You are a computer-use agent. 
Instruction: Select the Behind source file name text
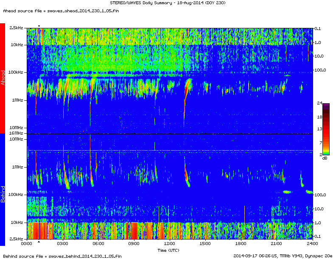point(85,256)
